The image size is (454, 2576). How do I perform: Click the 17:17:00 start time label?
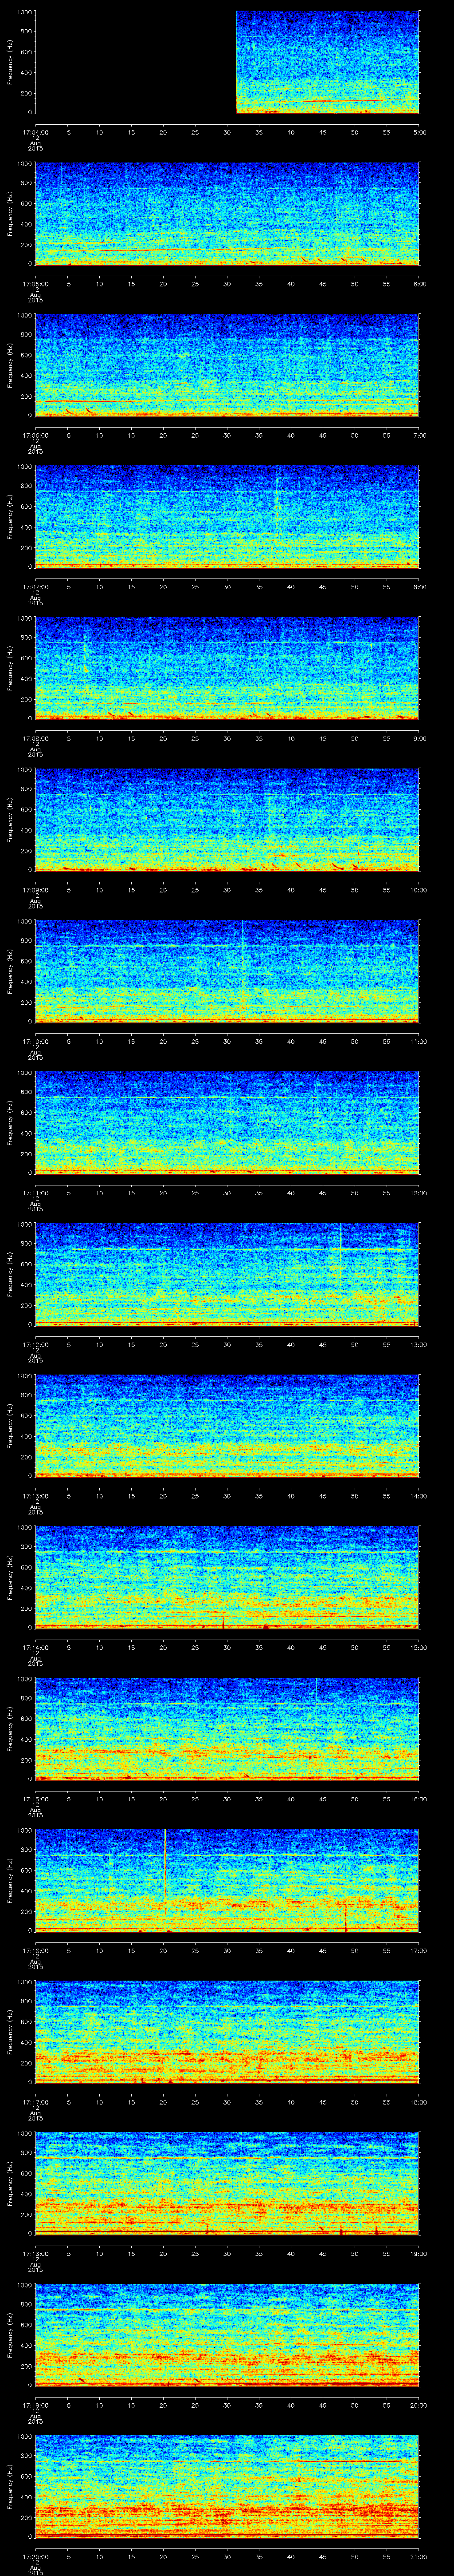pos(35,2101)
